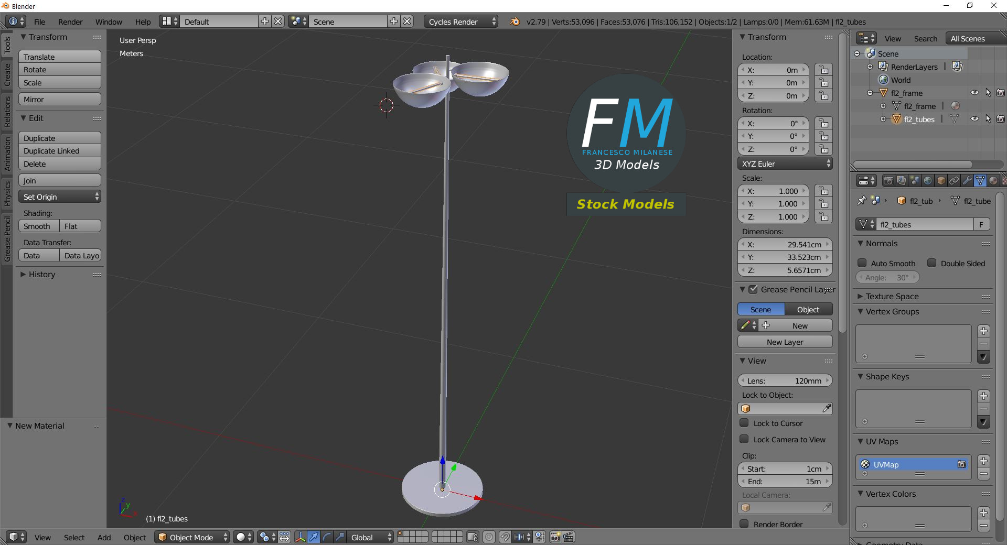Hide fl2_tubes with its eye icon

point(974,119)
